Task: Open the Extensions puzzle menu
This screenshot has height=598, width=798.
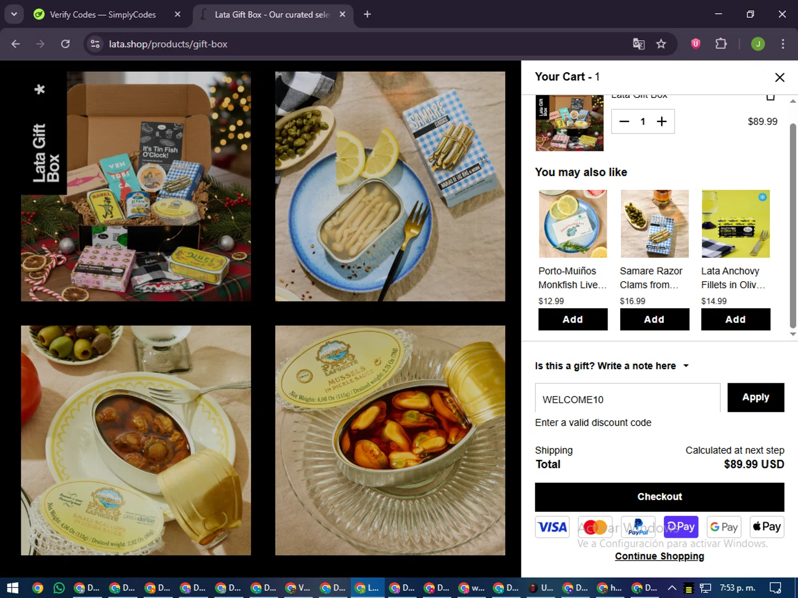Action: click(721, 44)
